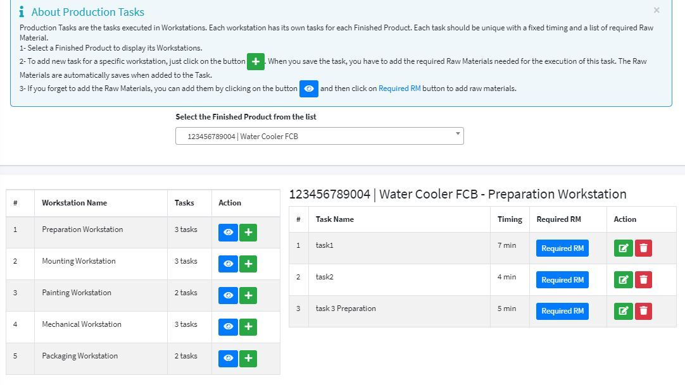Delete task1 using the trash icon
The image size is (685, 385).
643,248
